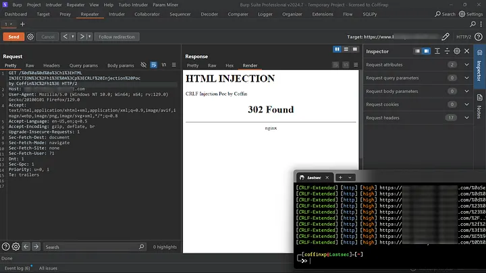
Task: Open the Param Miner menu
Action: (165, 5)
